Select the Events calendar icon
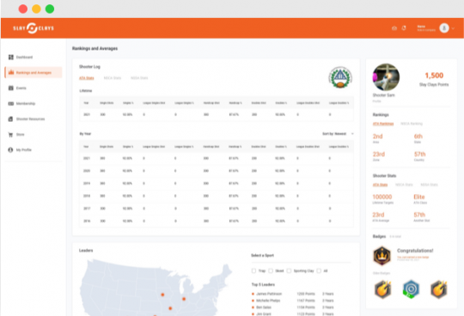 [x=11, y=88]
